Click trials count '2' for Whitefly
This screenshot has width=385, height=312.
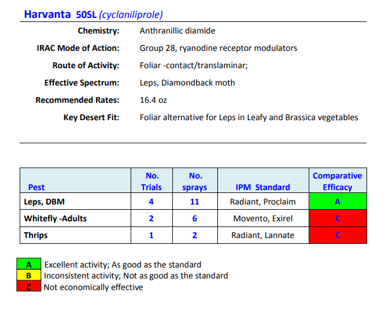click(151, 218)
